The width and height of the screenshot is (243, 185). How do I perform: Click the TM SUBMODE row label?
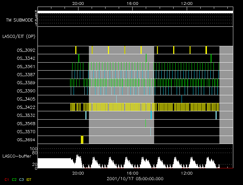(x=19, y=20)
